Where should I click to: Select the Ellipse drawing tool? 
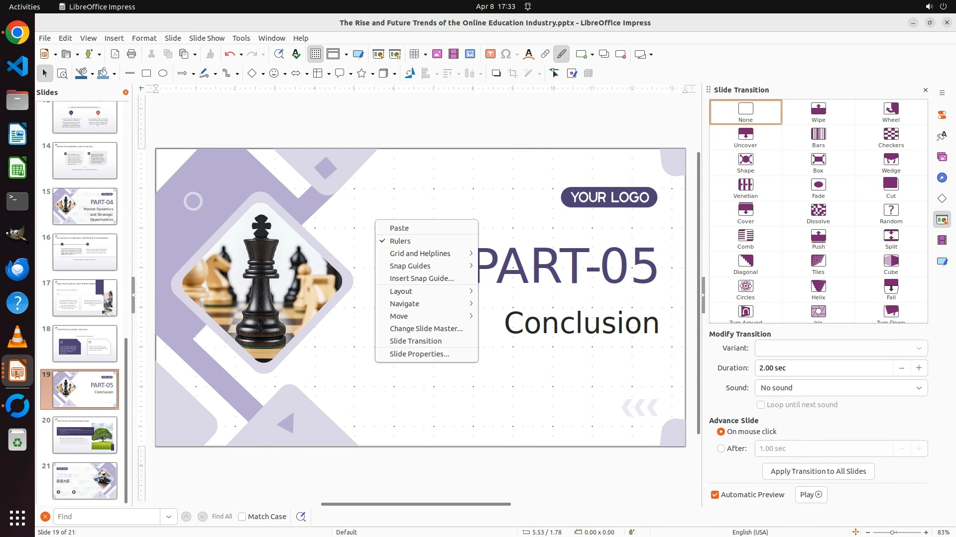point(163,74)
